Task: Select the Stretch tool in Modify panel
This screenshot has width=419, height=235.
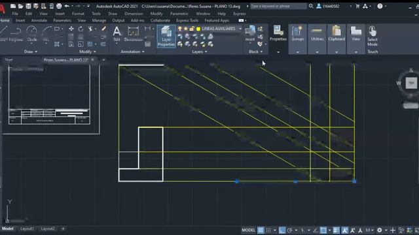Action: coord(71,44)
